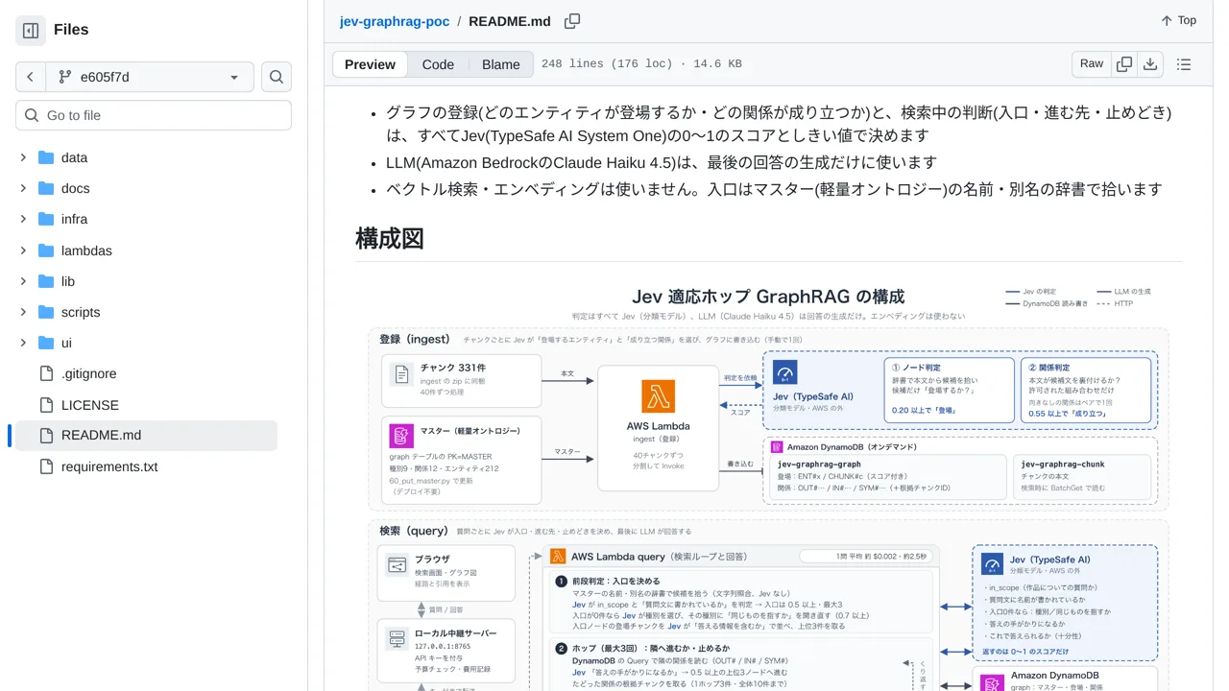Expand the lambdas folder chevron
Image resolution: width=1229 pixels, height=691 pixels.
pyautogui.click(x=23, y=250)
